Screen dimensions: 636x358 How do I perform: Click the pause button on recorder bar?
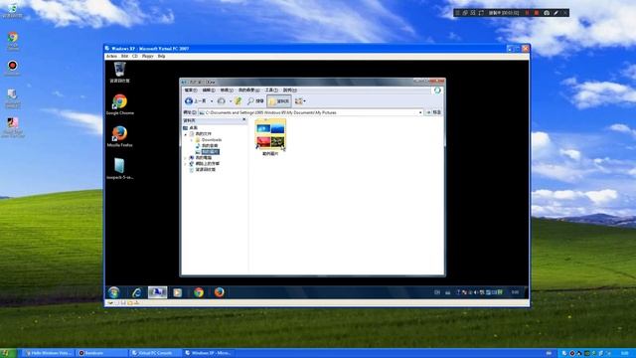pos(528,13)
